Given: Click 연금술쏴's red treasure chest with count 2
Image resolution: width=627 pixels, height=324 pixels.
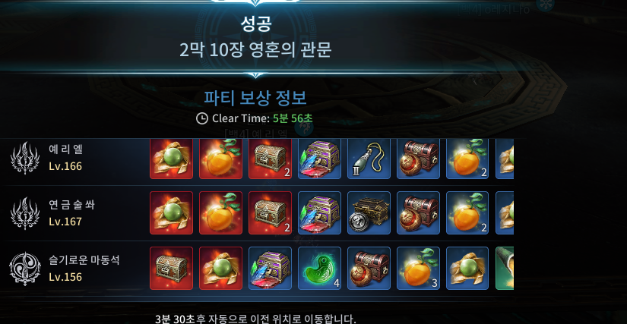Looking at the screenshot, I should tap(270, 212).
